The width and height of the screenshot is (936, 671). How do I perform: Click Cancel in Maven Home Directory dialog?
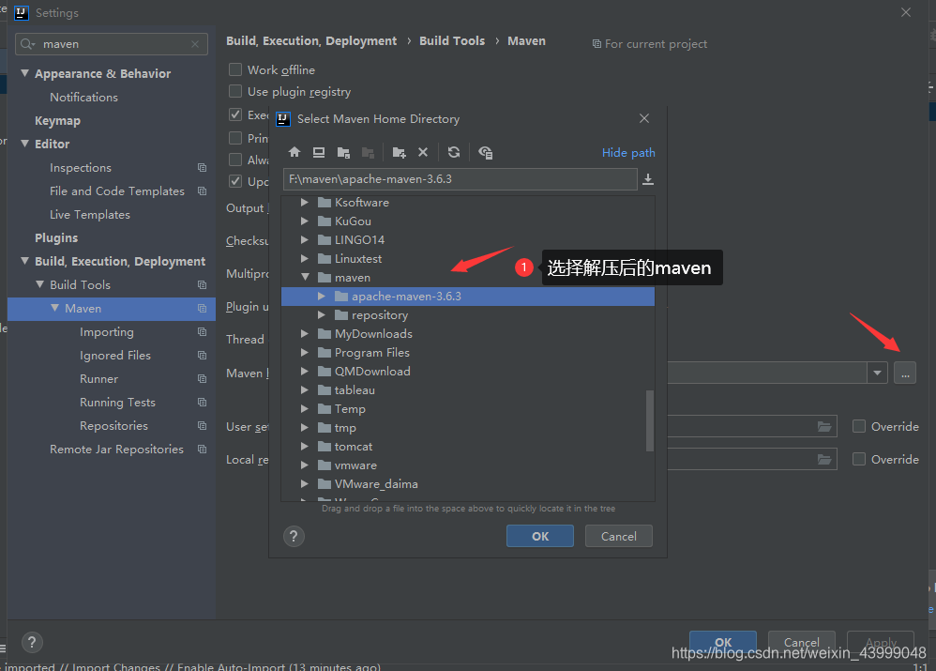(x=618, y=537)
